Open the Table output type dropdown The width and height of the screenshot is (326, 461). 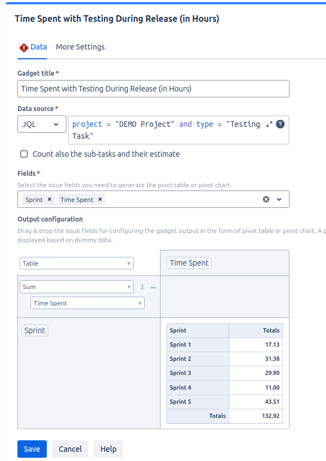tap(77, 263)
